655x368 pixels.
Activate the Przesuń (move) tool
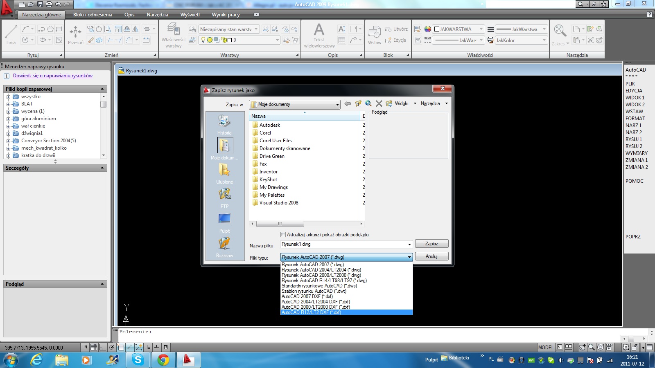[x=75, y=34]
